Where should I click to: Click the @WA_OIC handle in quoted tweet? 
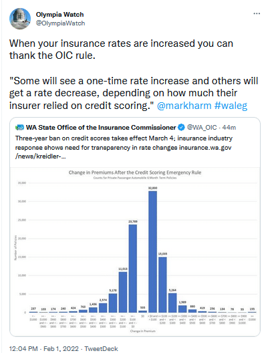pyautogui.click(x=202, y=128)
